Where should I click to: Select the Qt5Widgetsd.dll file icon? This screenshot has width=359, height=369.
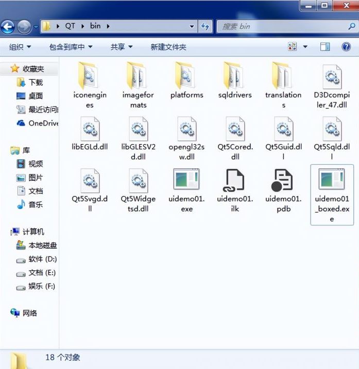click(138, 181)
